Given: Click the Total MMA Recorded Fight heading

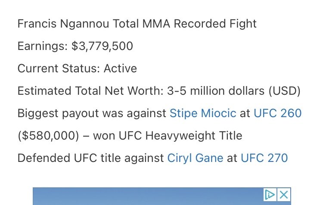Looking at the screenshot, I should (185, 24).
